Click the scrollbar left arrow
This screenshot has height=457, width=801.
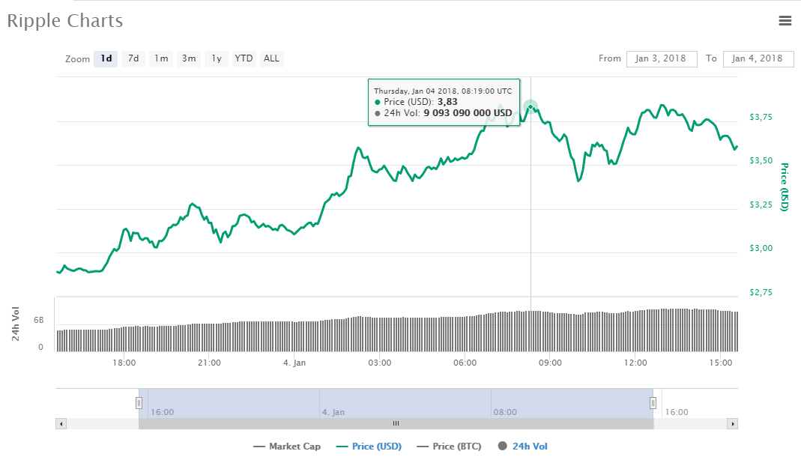61,424
